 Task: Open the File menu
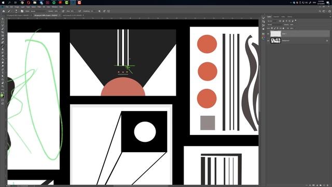coord(7,7)
